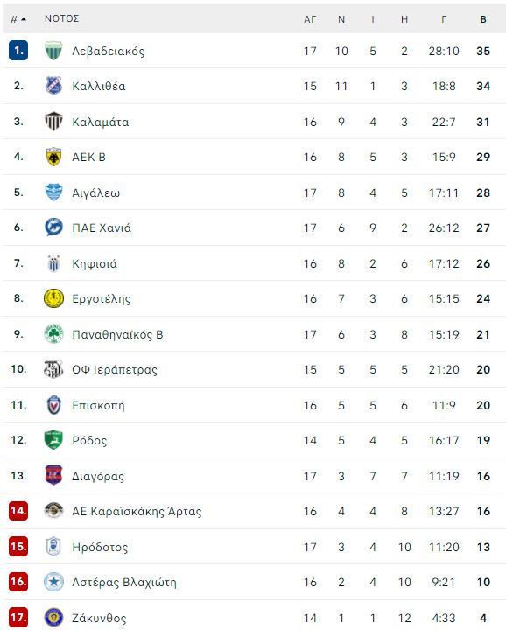The width and height of the screenshot is (506, 630).
Task: Click the blue position 1 promotion badge
Action: (18, 51)
